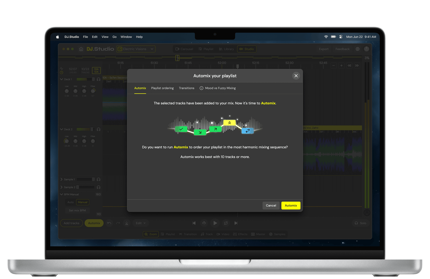Image resolution: width=430 pixels, height=279 pixels.
Task: Click the redo arrow icon
Action: (x=118, y=223)
